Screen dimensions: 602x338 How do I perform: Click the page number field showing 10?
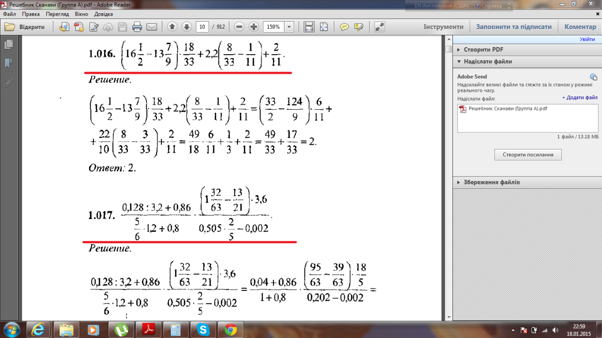(202, 27)
